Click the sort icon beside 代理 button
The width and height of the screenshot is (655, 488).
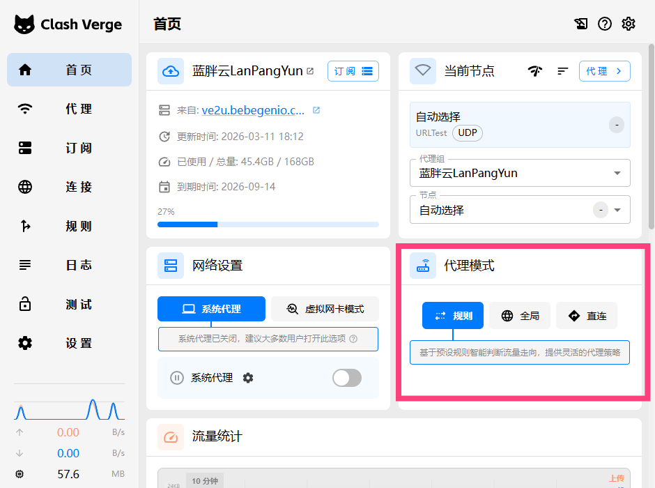click(563, 71)
